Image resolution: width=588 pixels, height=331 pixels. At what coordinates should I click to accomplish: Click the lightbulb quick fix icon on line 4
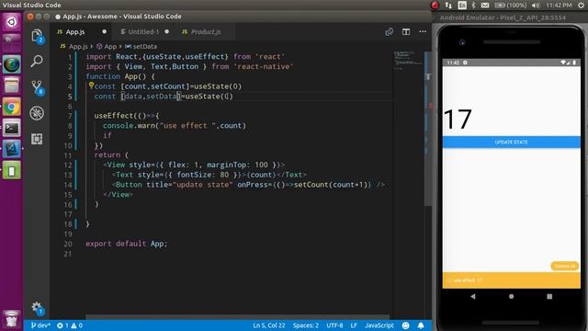point(91,86)
